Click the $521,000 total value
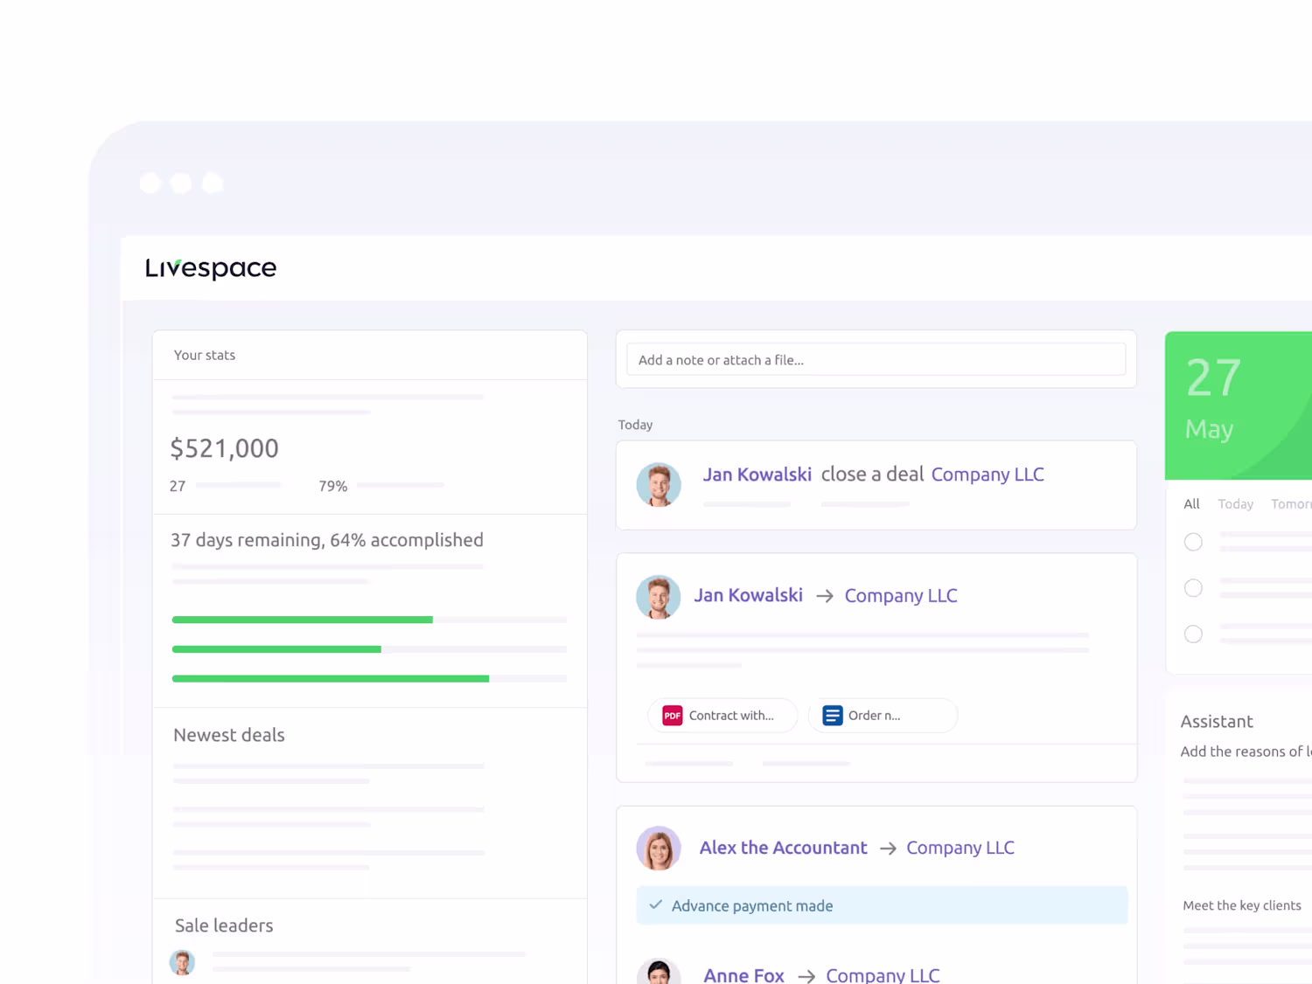1312x984 pixels. 225,448
